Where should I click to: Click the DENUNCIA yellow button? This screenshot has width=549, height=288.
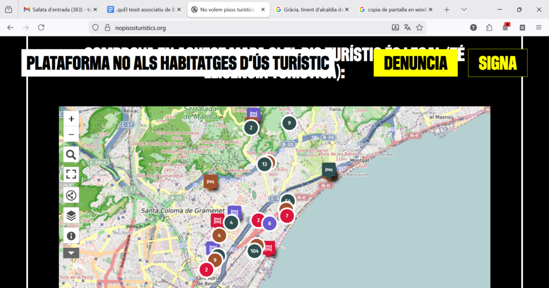point(416,63)
